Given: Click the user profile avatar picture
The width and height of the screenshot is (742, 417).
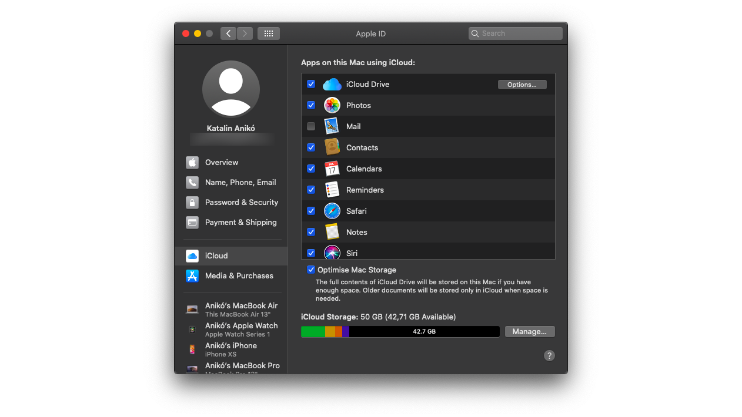Looking at the screenshot, I should (x=231, y=89).
